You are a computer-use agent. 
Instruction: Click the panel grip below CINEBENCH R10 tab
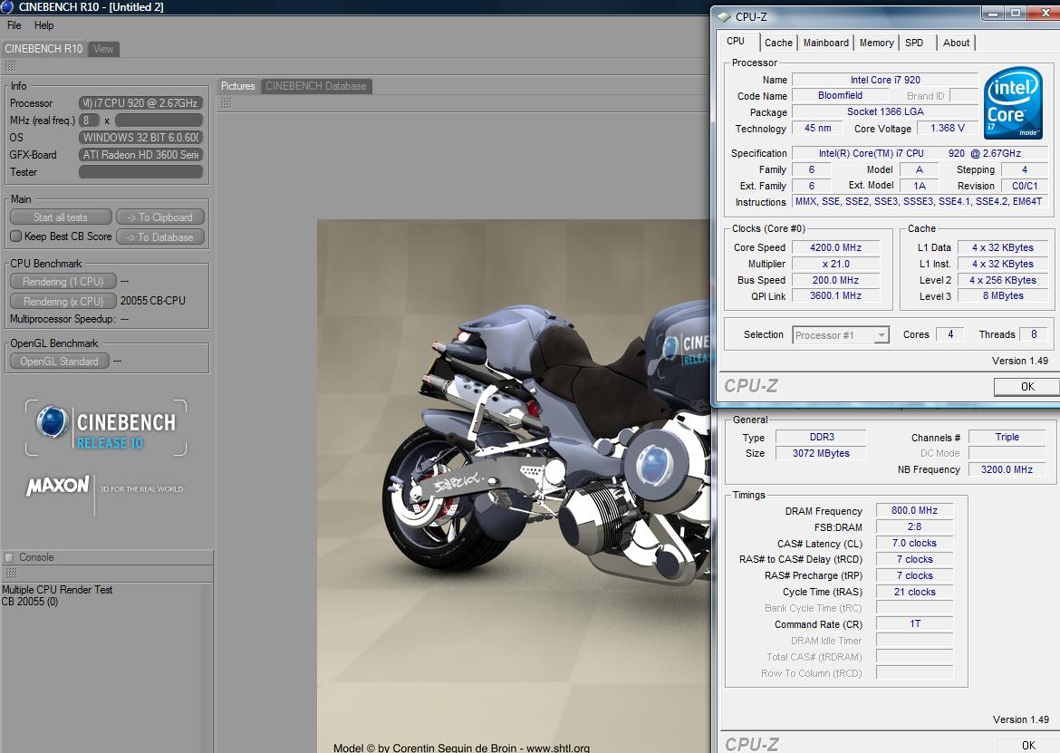tap(10, 65)
